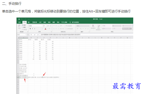Click the bottom align icon
Screen dimensions: 143x94
pyautogui.click(x=58, y=26)
